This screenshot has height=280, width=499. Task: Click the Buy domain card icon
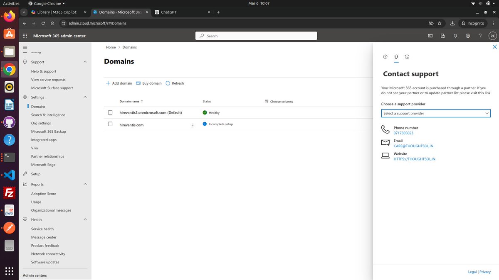[138, 83]
